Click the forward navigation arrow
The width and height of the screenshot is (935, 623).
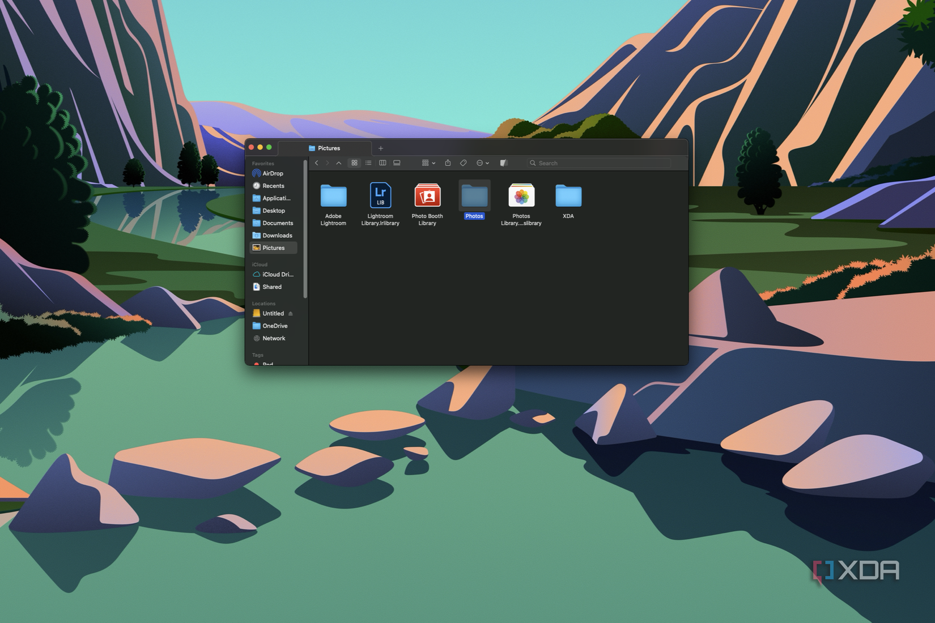click(x=328, y=163)
